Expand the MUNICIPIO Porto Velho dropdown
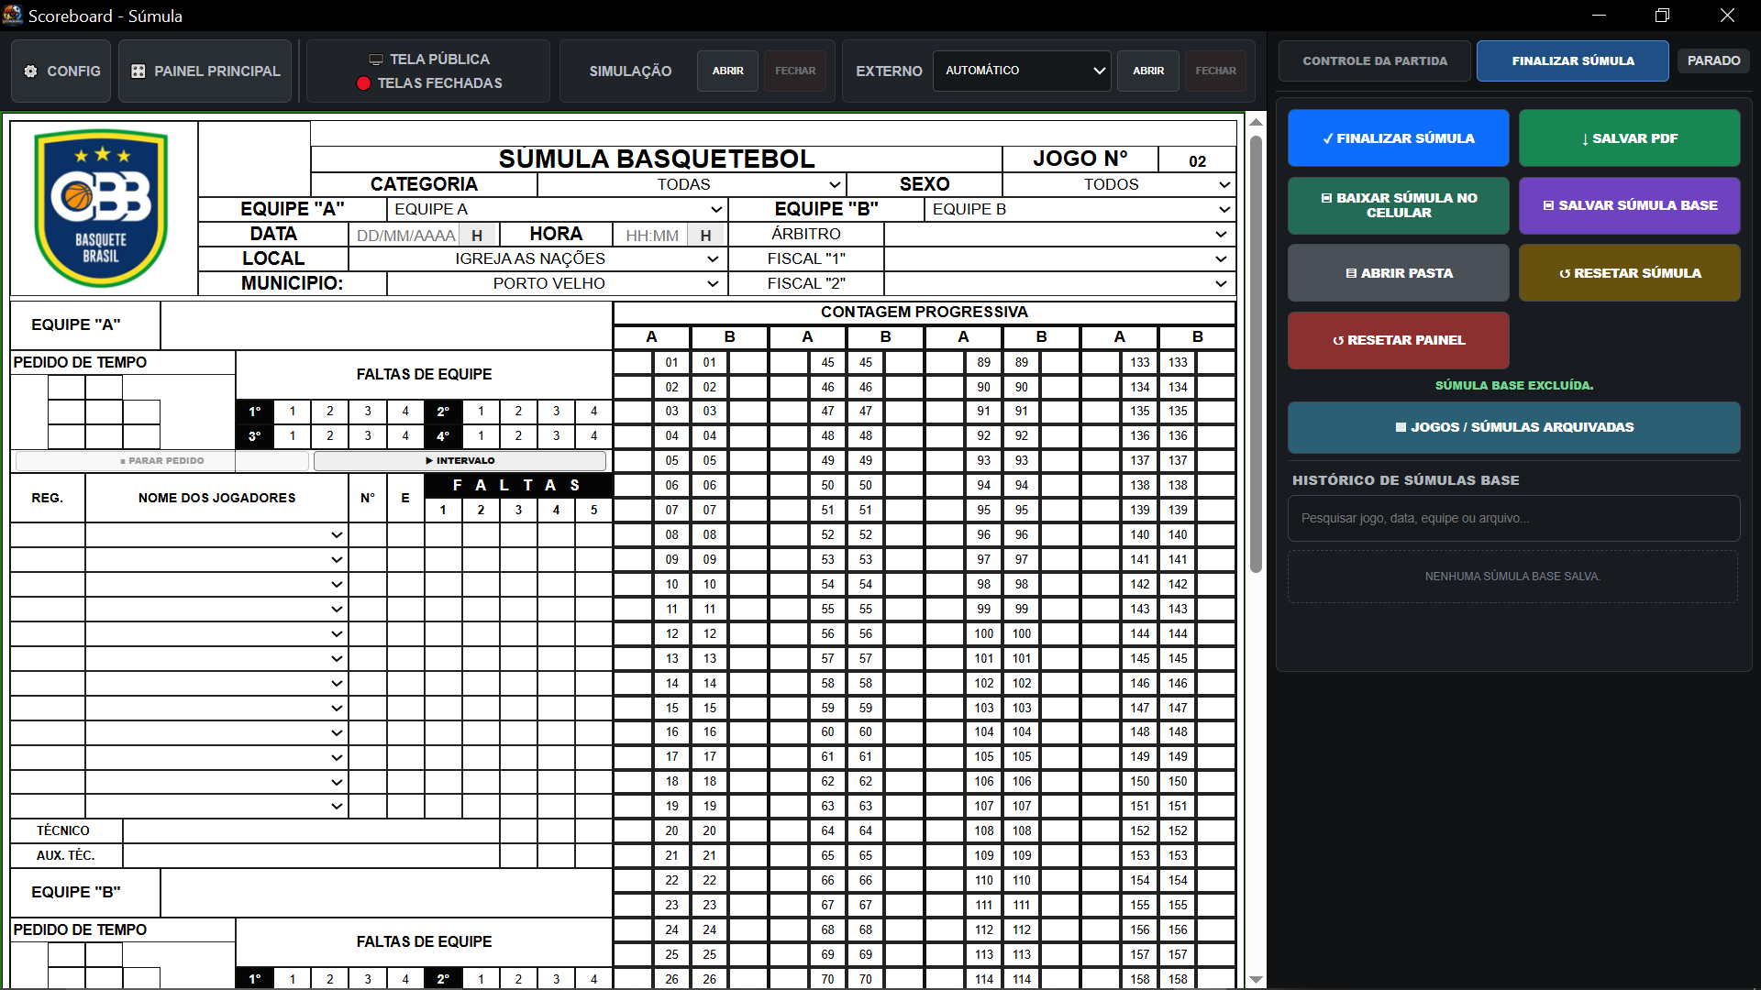This screenshot has width=1761, height=990. click(x=557, y=283)
